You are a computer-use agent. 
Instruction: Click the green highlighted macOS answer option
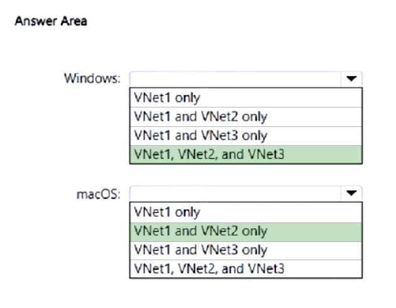(246, 231)
